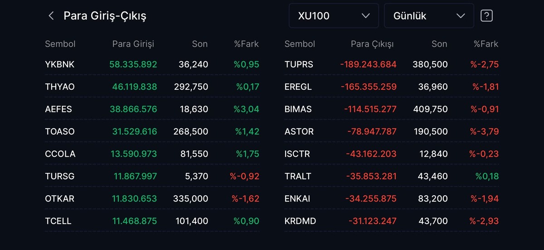Select the KRDMD row
The width and height of the screenshot is (544, 250).
click(x=392, y=221)
